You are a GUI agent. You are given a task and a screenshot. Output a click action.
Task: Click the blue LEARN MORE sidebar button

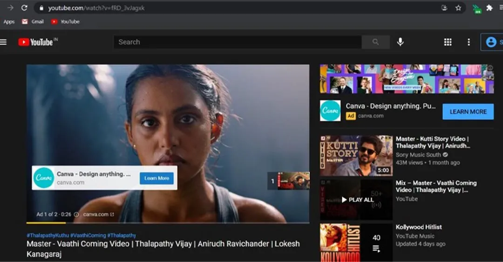(x=468, y=112)
